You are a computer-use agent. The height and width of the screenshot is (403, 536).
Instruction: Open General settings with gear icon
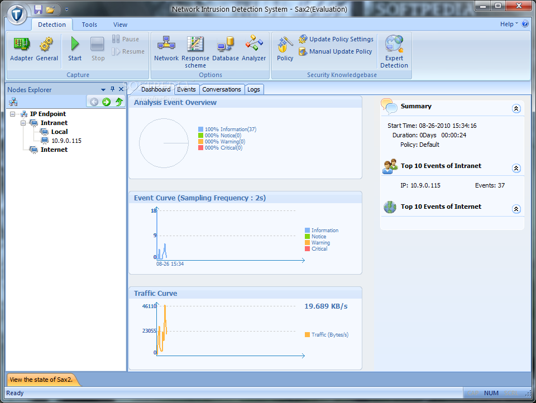coord(47,49)
